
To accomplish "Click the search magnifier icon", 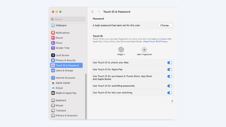I will point(52,19).
